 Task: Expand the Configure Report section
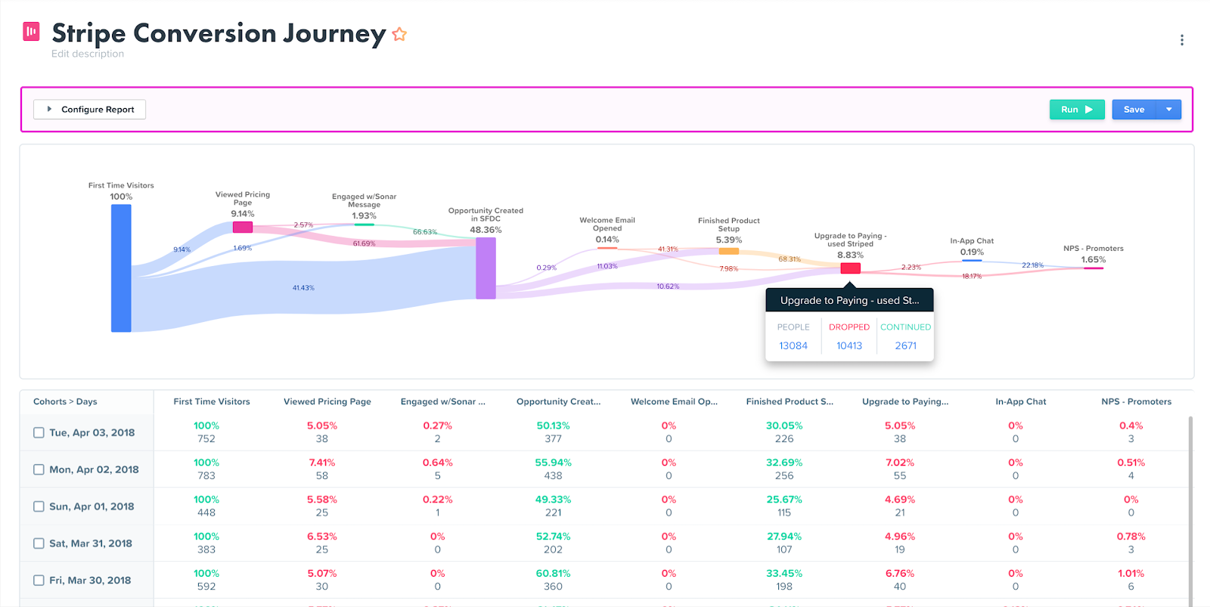[x=89, y=110]
